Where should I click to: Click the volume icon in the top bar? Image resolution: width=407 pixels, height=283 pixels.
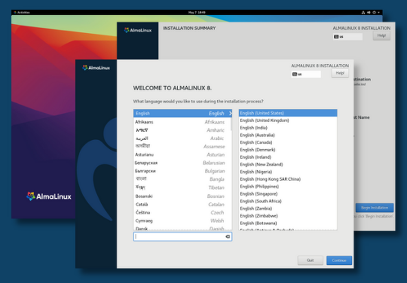pyautogui.click(x=369, y=12)
